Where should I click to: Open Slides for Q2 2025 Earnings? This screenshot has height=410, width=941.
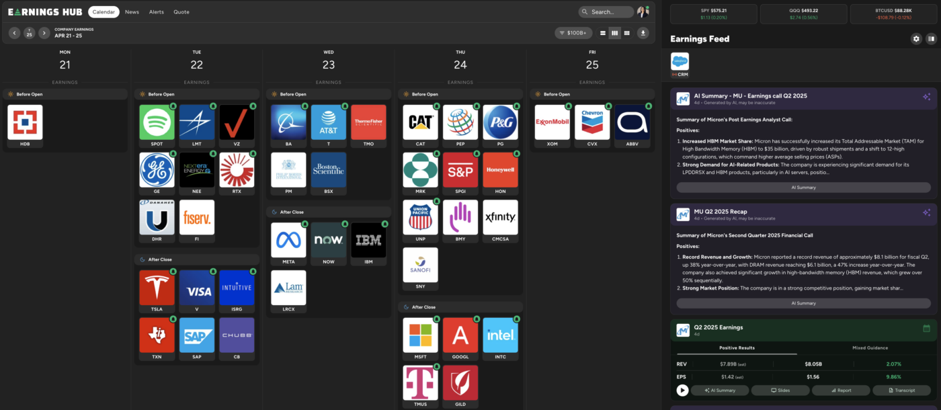(780, 391)
